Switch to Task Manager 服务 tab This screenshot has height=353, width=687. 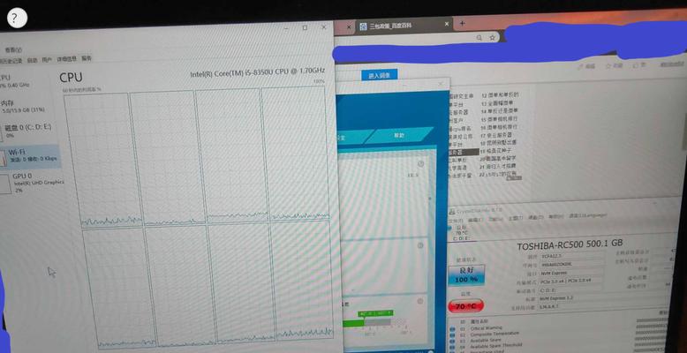[x=87, y=58]
